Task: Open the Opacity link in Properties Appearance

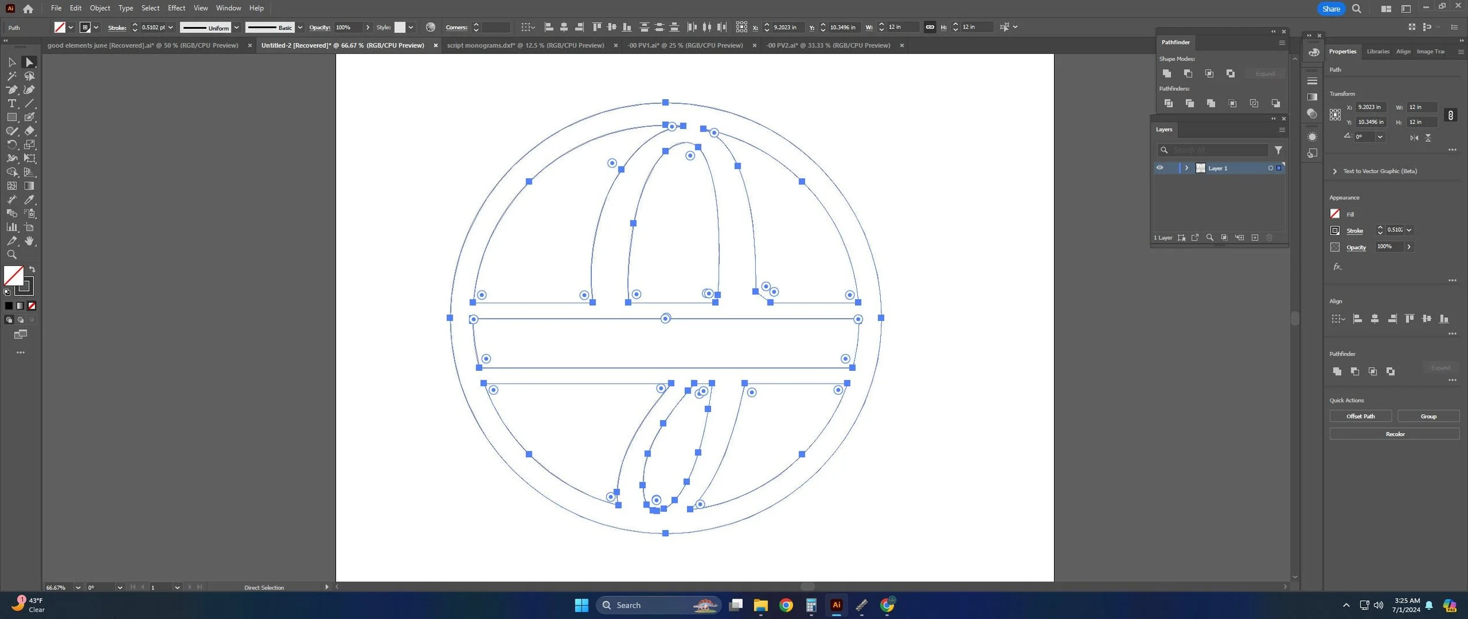Action: pos(1356,247)
